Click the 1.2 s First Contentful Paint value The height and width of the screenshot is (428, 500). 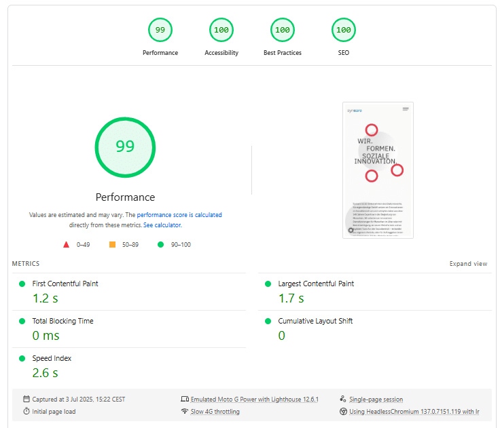click(46, 298)
